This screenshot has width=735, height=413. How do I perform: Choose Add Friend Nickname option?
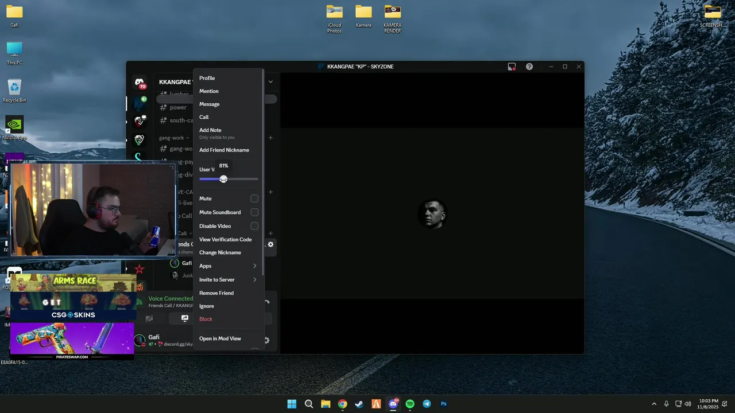click(229, 150)
